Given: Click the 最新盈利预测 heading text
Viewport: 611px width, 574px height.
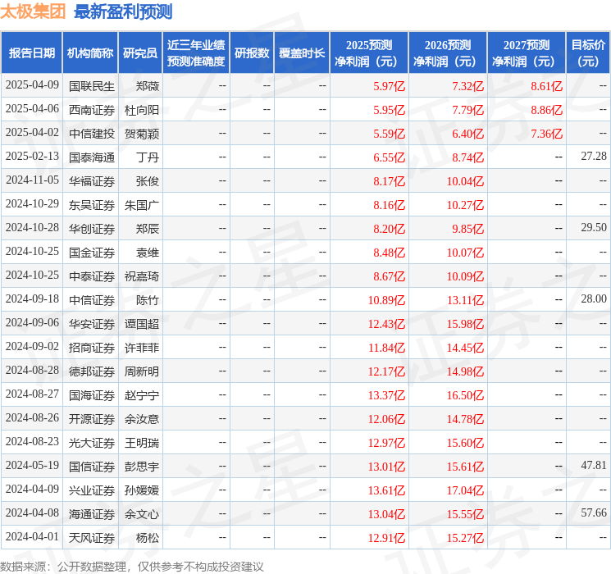Looking at the screenshot, I should [123, 11].
